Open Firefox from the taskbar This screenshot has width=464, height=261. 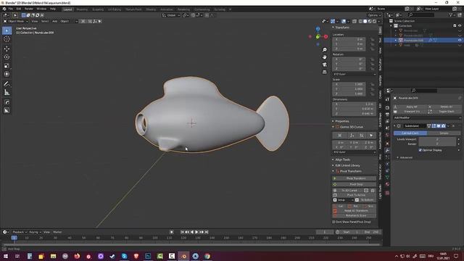click(x=77, y=256)
